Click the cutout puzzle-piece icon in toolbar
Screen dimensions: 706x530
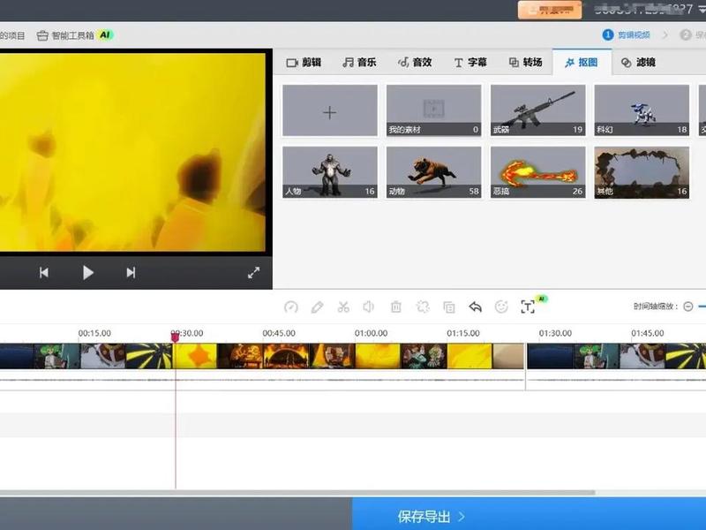423,307
